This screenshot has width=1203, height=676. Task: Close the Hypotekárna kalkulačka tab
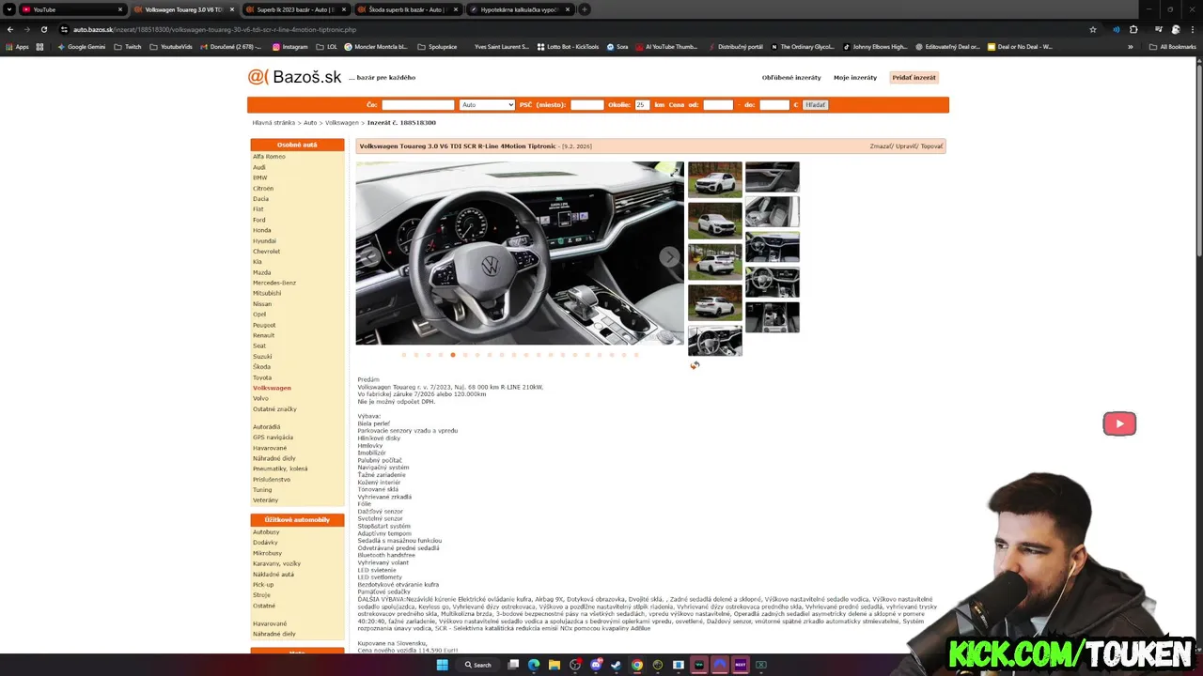(568, 9)
